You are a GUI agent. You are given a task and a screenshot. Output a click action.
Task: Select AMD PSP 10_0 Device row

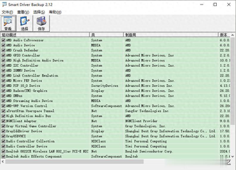point(115,86)
